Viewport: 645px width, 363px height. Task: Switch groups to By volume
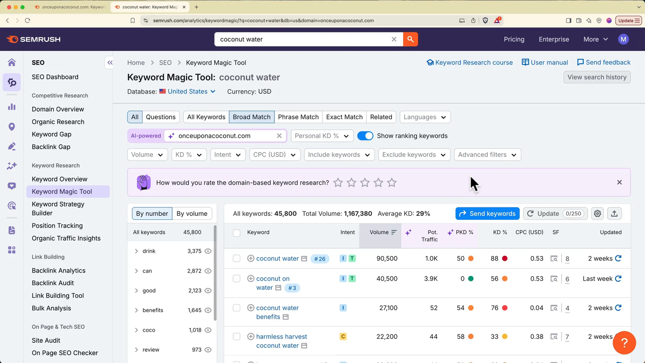(192, 213)
